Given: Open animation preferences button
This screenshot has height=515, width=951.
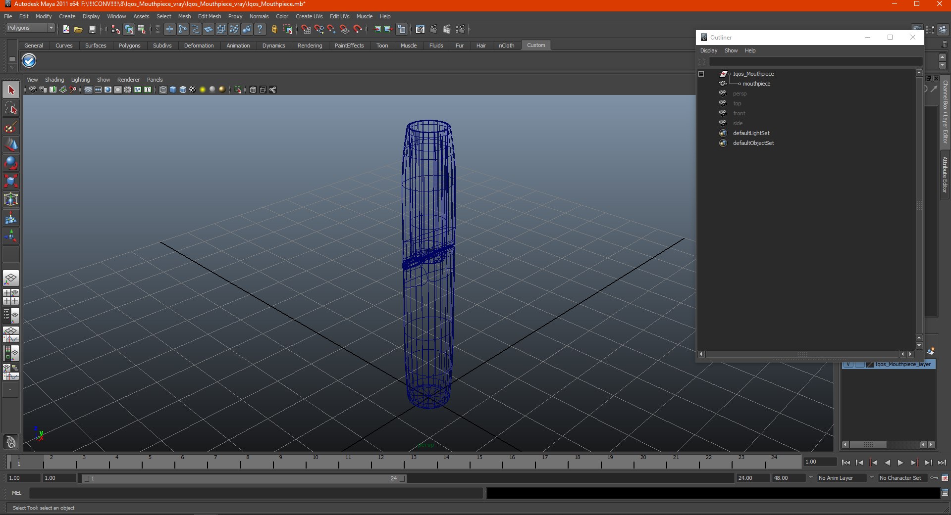Looking at the screenshot, I should pos(945,478).
